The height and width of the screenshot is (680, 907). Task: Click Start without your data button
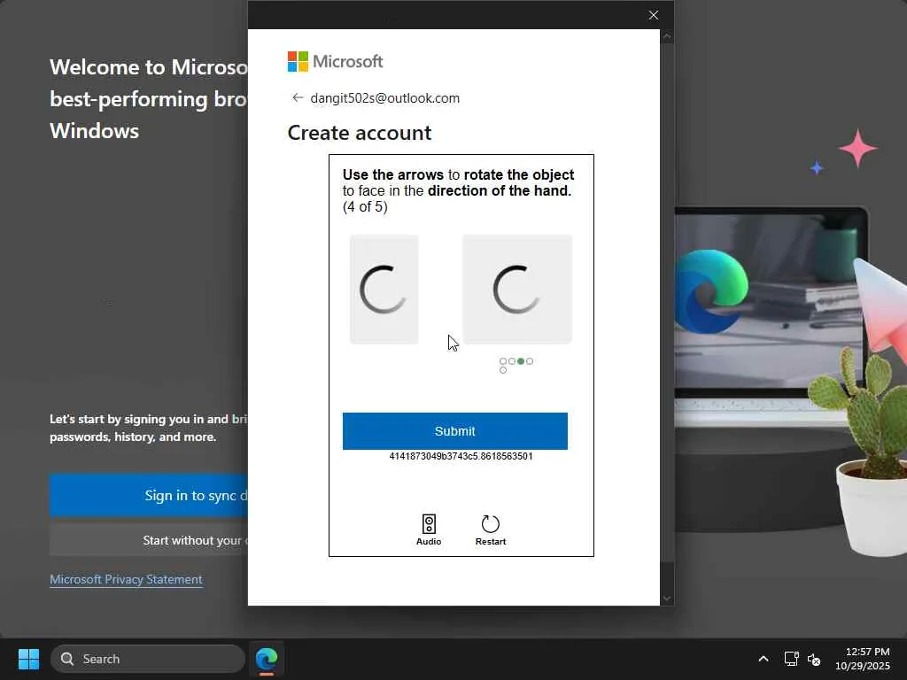tap(149, 541)
